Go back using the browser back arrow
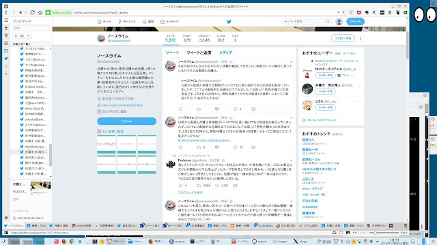Image resolution: width=437 pixels, height=245 pixels. coord(6,12)
